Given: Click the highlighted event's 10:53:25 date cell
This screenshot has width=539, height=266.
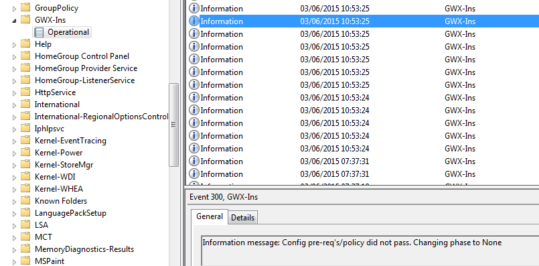Looking at the screenshot, I should tap(335, 21).
